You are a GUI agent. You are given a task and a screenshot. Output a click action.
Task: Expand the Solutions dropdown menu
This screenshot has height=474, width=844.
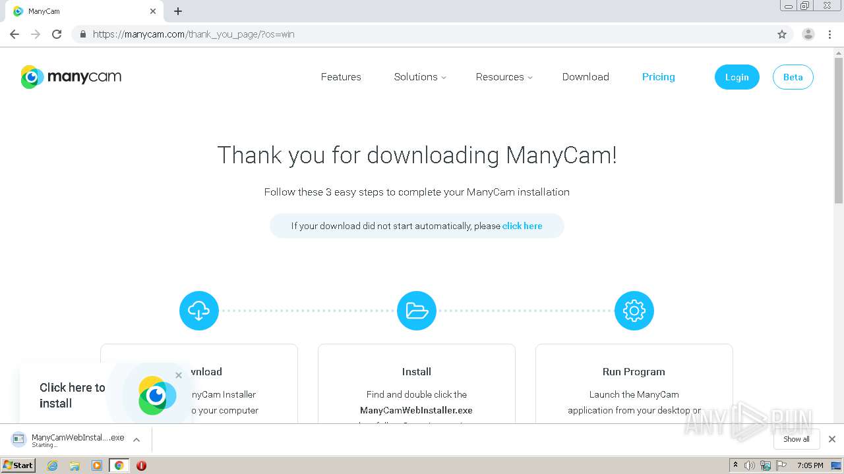click(x=420, y=77)
